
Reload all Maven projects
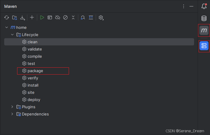tap(7, 17)
